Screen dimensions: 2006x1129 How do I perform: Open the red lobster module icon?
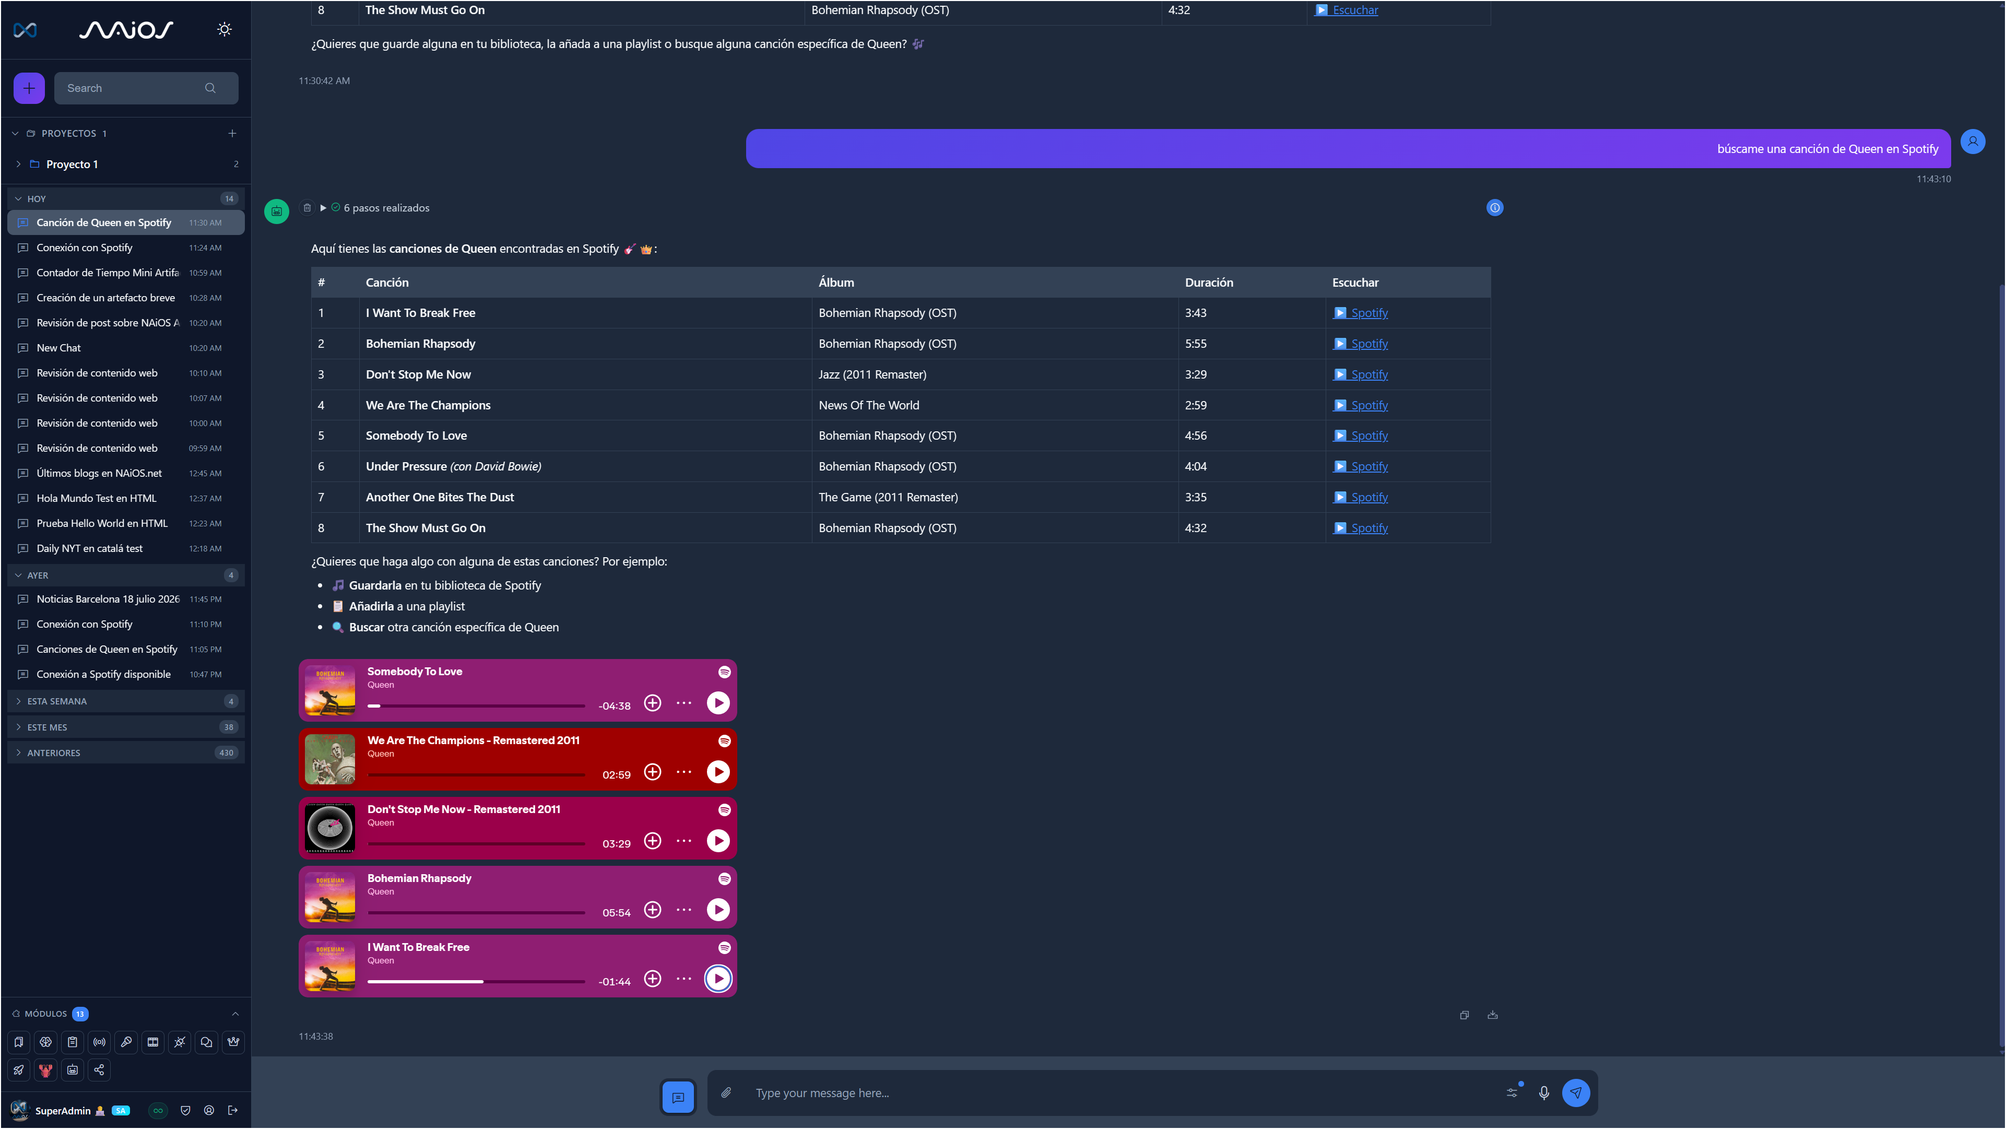(x=46, y=1070)
